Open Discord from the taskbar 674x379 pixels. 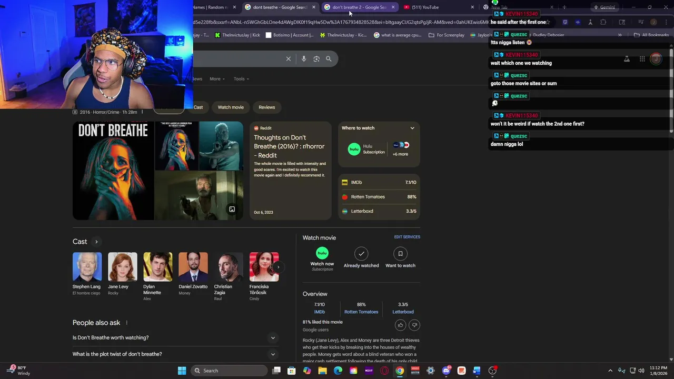click(446, 371)
